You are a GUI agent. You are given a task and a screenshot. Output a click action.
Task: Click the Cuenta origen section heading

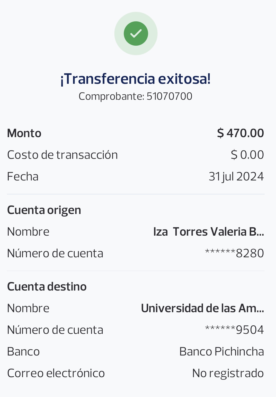[44, 210]
